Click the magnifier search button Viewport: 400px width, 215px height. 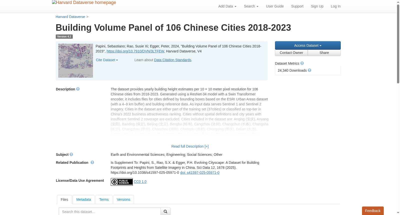coord(165,212)
